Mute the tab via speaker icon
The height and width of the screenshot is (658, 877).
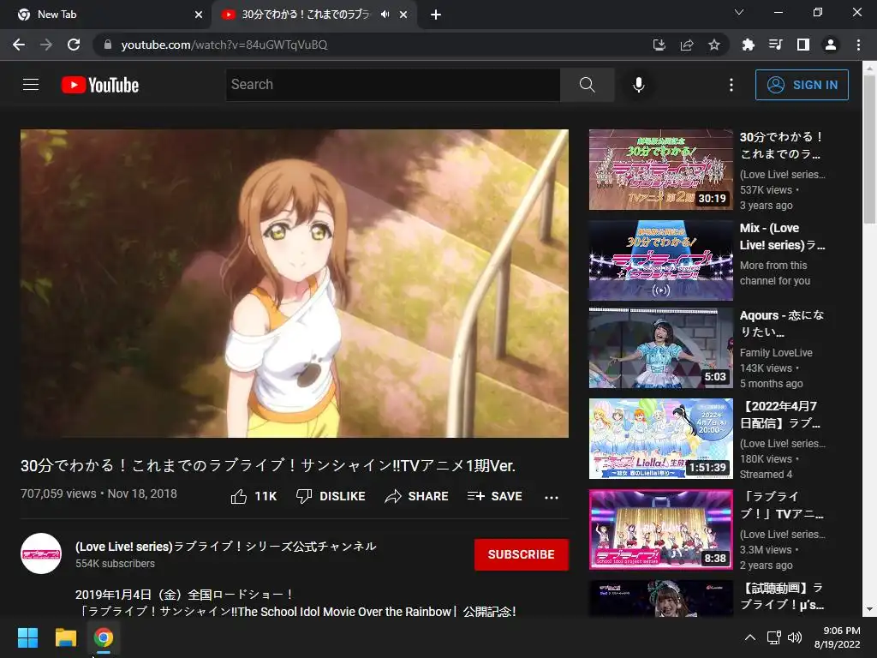[385, 15]
